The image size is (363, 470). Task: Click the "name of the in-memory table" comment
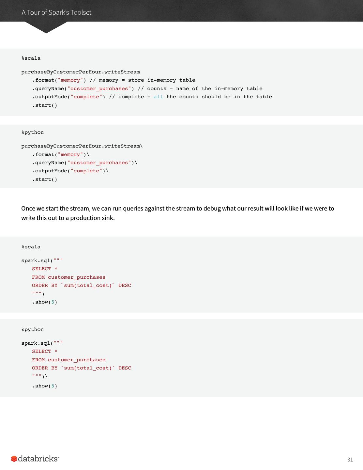pos(204,88)
